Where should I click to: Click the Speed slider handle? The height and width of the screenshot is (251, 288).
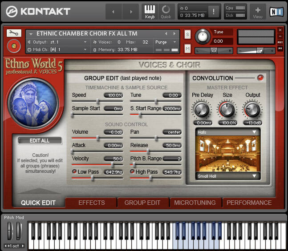coord(98,101)
